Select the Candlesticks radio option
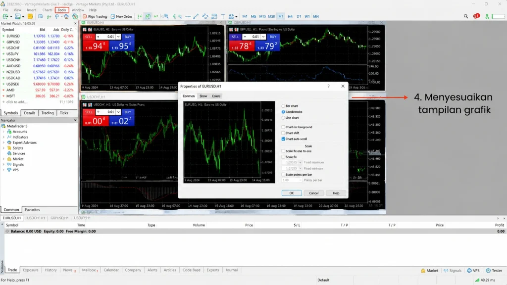 283,112
